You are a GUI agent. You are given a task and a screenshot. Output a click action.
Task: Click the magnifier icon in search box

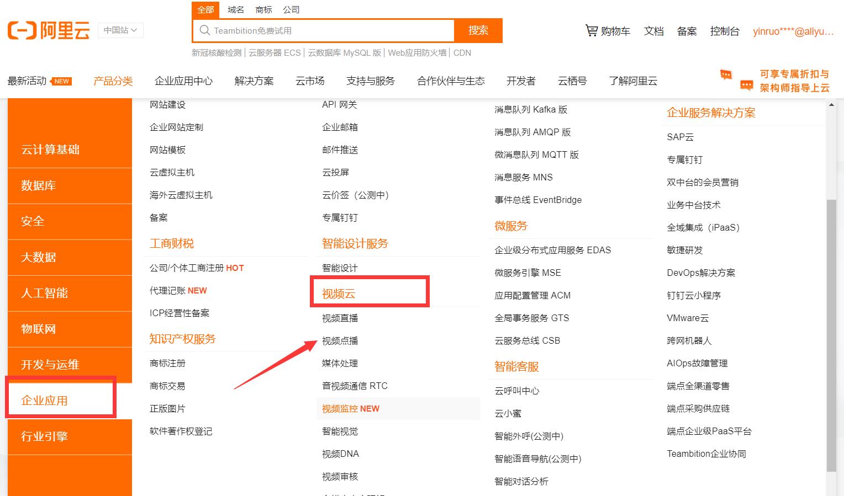[x=205, y=30]
